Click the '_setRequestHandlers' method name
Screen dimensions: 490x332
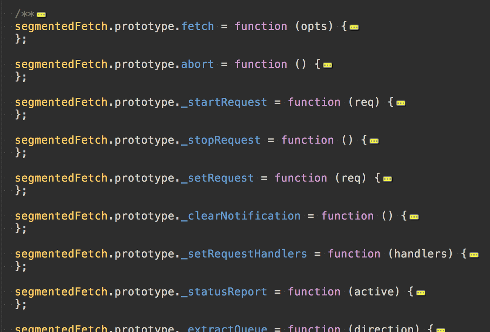point(244,254)
